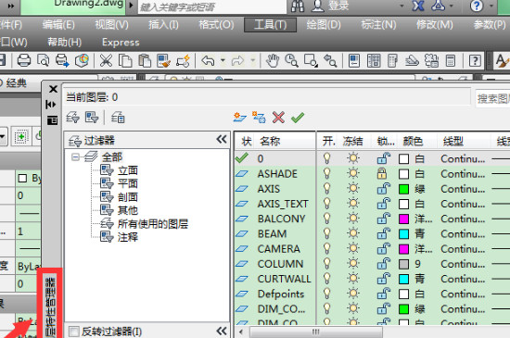Open the 工具(T) menu
The height and width of the screenshot is (338, 510).
click(x=270, y=25)
